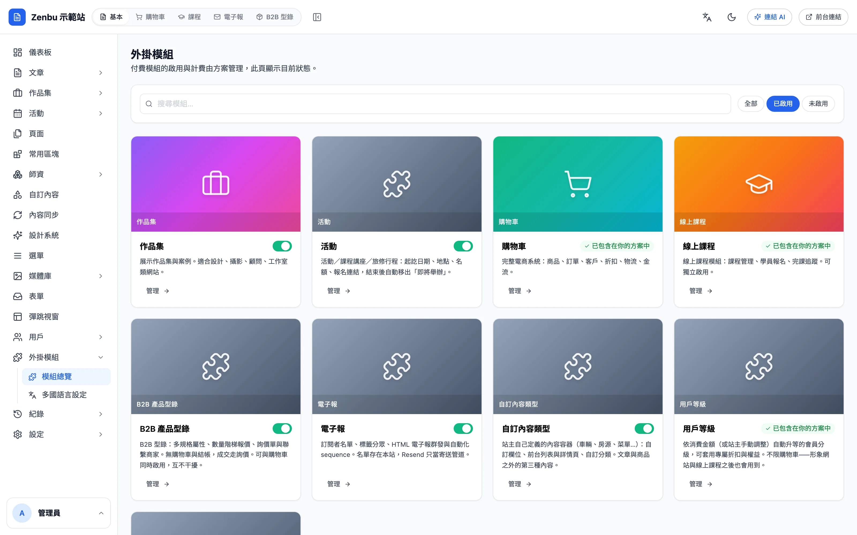
Task: Disable the 作品集 module toggle
Action: 282,246
